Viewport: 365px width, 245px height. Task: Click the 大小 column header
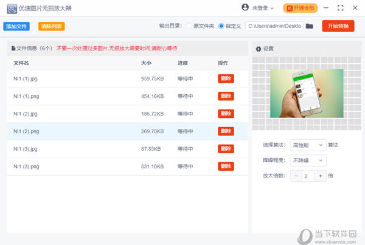click(146, 63)
